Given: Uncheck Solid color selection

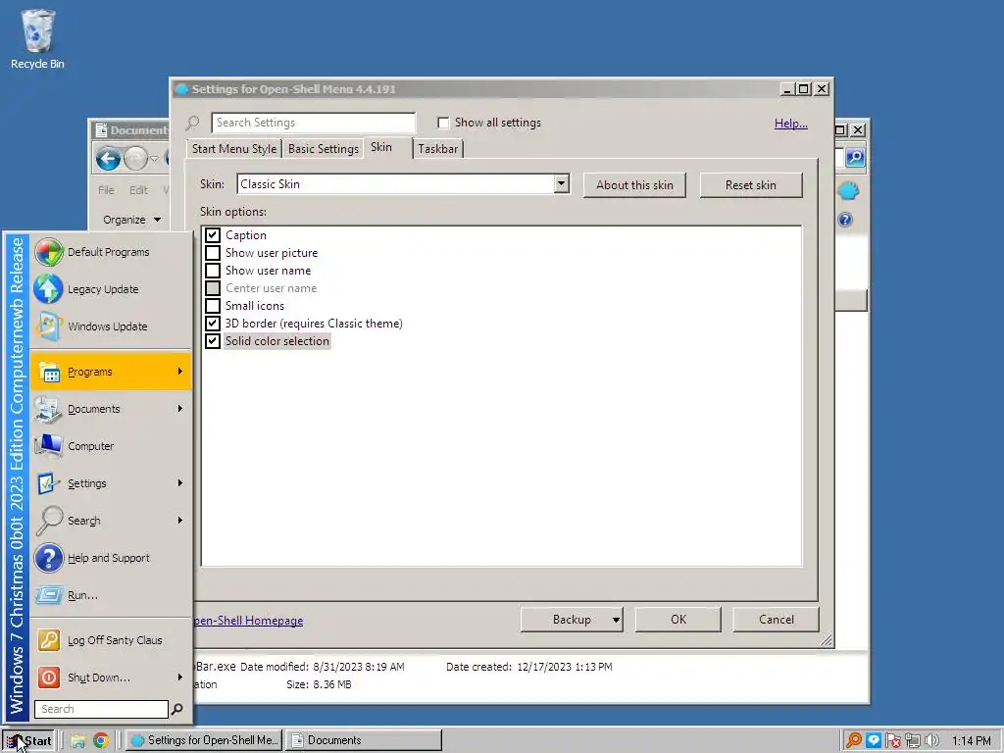Looking at the screenshot, I should 213,340.
